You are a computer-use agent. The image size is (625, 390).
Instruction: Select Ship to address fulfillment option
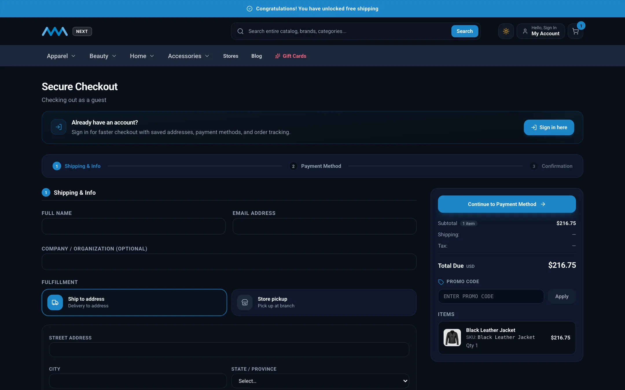pos(134,302)
